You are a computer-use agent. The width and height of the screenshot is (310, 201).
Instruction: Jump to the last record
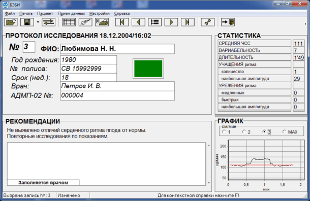188,22
